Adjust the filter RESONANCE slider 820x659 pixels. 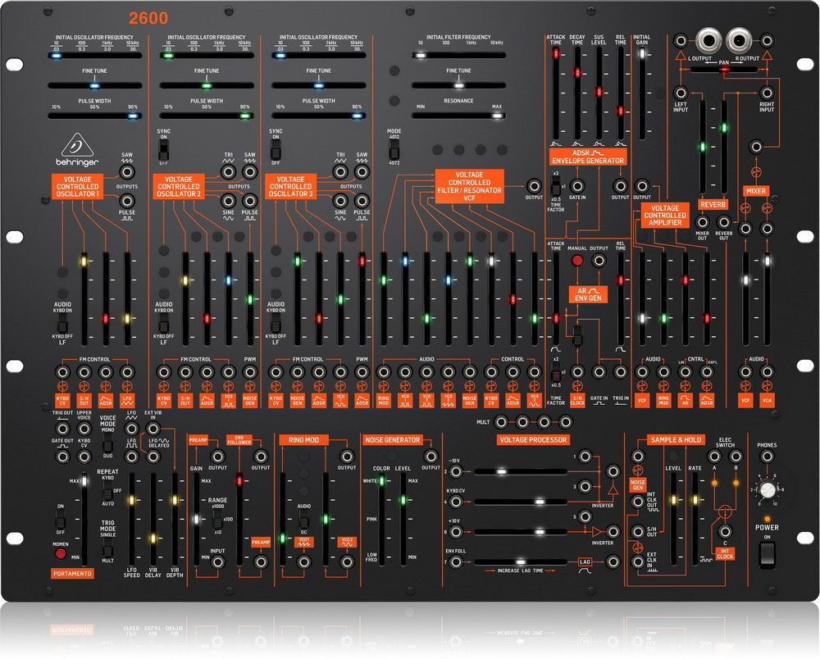point(458,116)
